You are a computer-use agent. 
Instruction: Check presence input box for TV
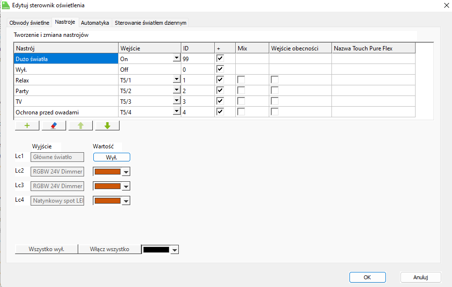pyautogui.click(x=275, y=101)
